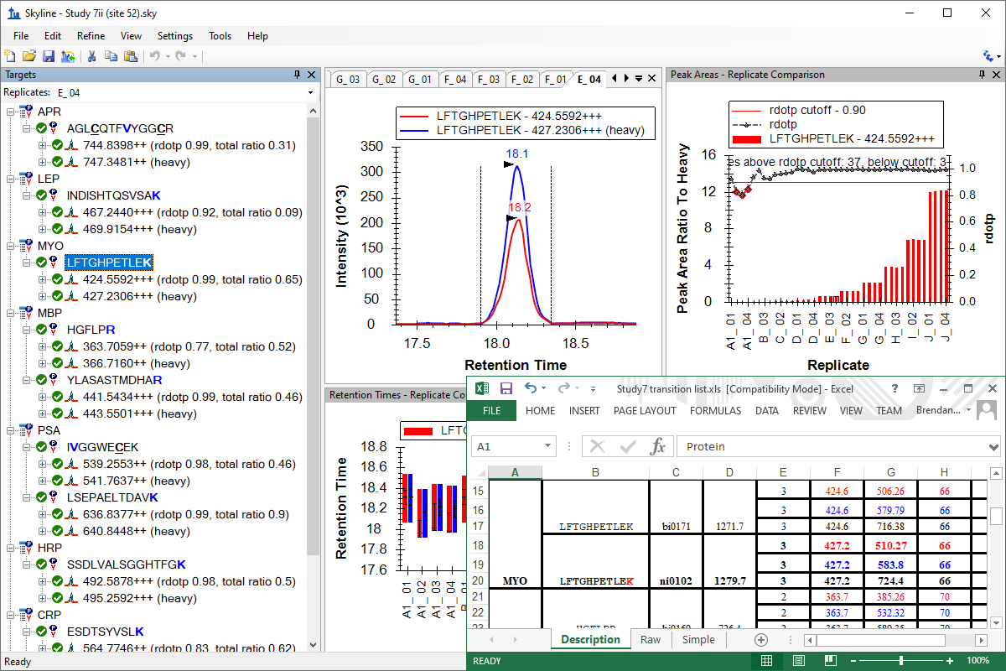1006x671 pixels.
Task: Open a file using the folder icon
Action: 29,56
